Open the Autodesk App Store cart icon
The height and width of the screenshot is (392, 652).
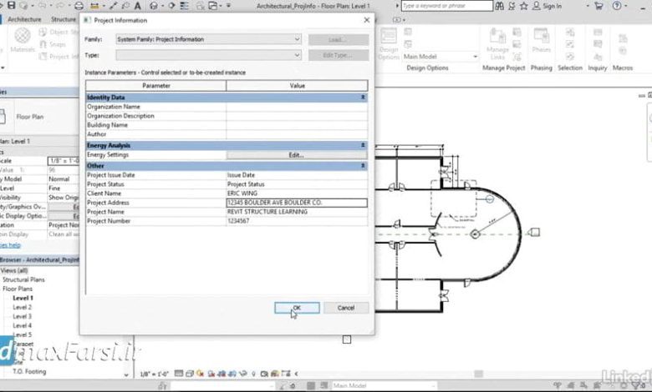pyautogui.click(x=599, y=6)
